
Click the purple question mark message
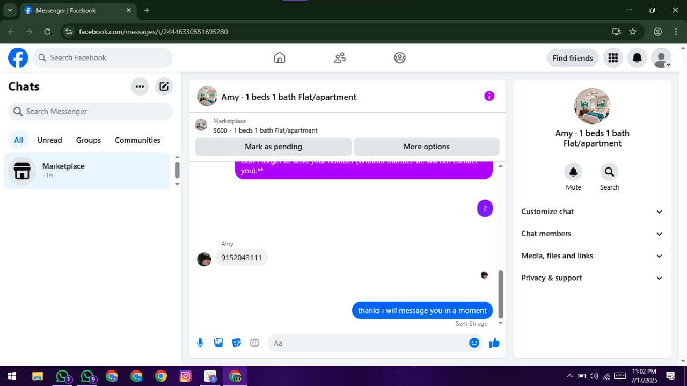[x=485, y=208]
